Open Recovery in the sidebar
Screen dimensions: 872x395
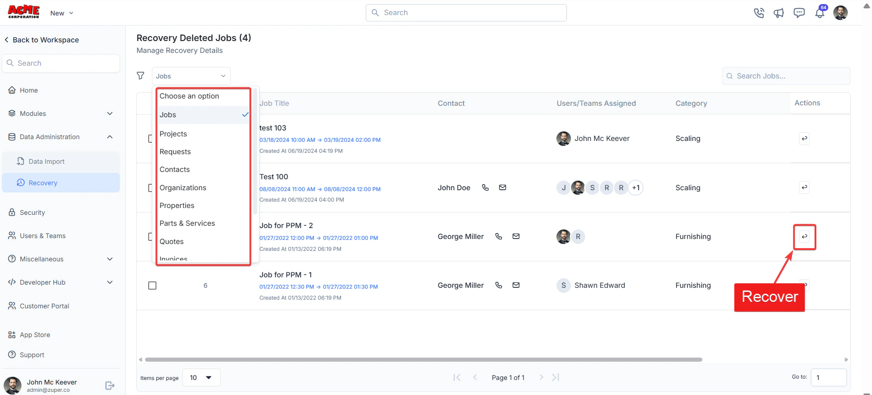(x=61, y=182)
